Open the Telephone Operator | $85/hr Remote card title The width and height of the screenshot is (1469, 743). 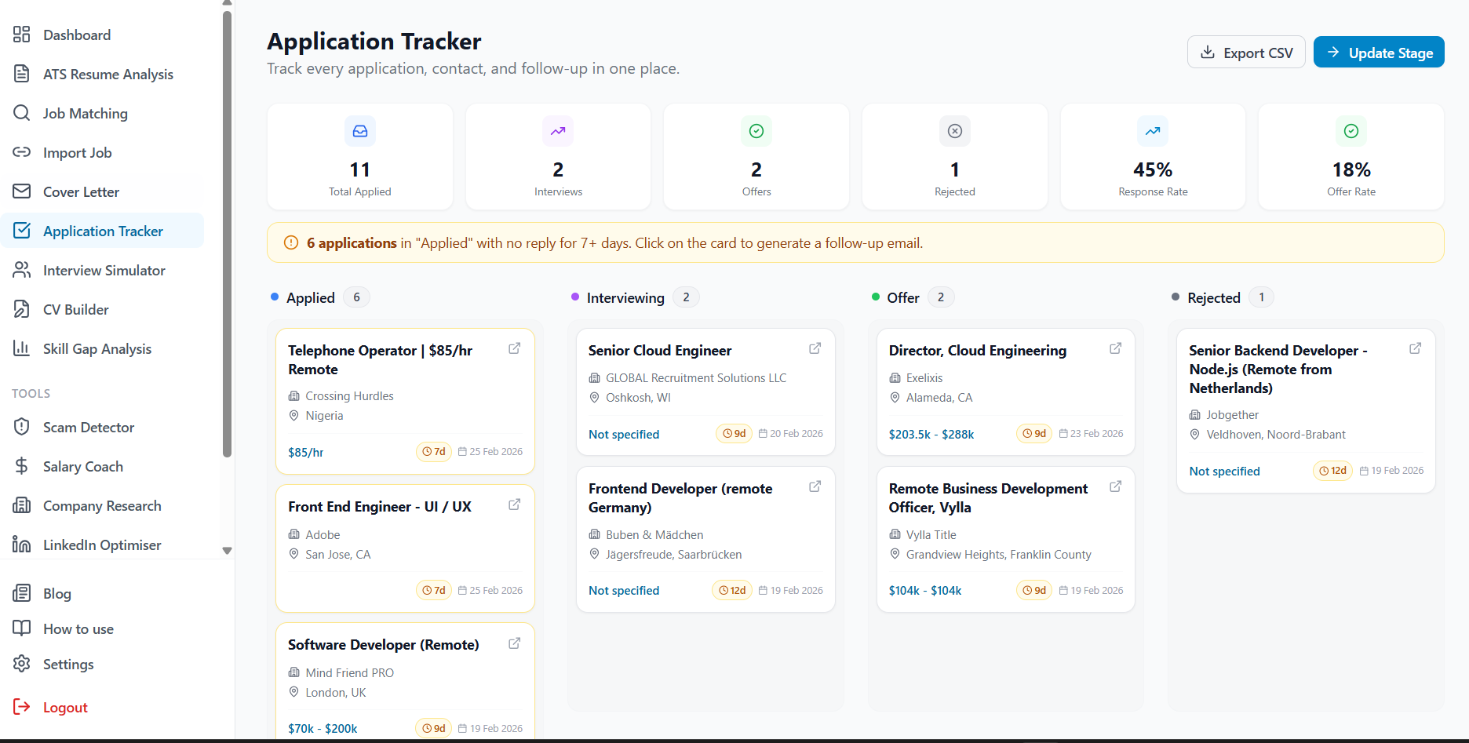pos(381,360)
